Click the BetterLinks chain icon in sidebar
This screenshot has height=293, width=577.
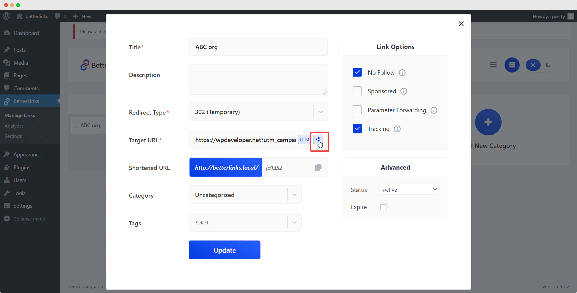[x=7, y=101]
